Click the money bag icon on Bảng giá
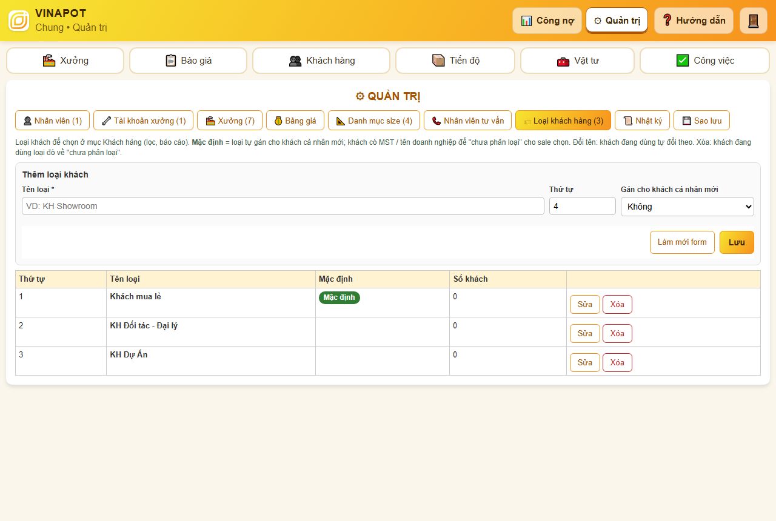Viewport: 776px width, 521px height. (278, 121)
